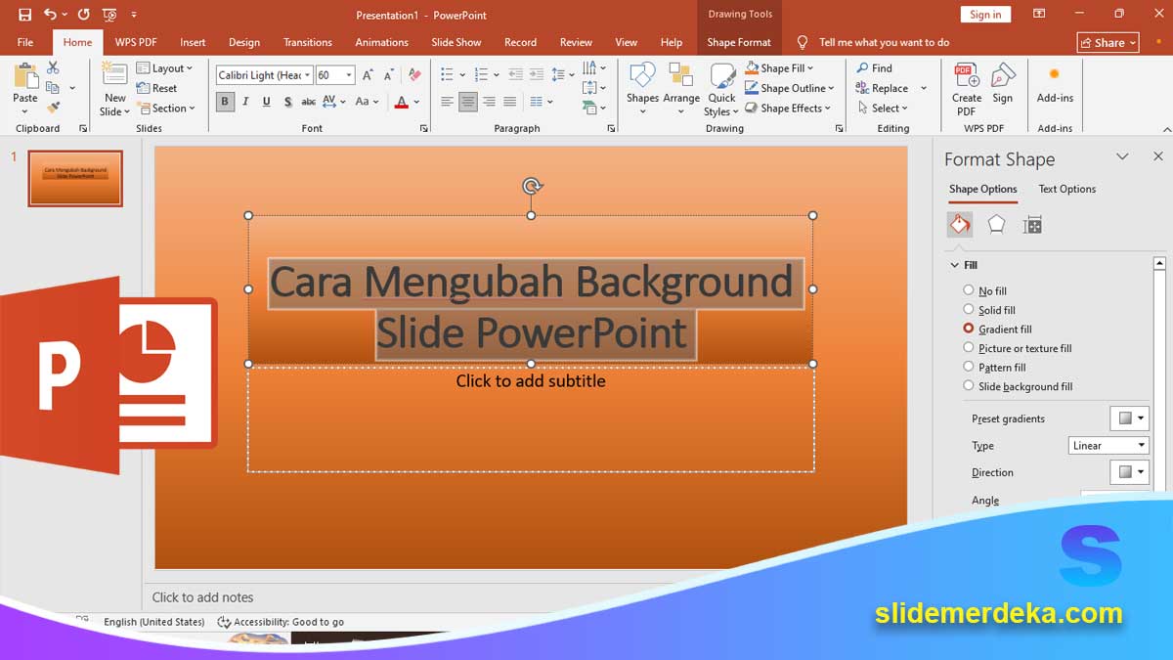Image resolution: width=1173 pixels, height=660 pixels.
Task: Select slide 1 thumbnail
Action: (x=75, y=178)
